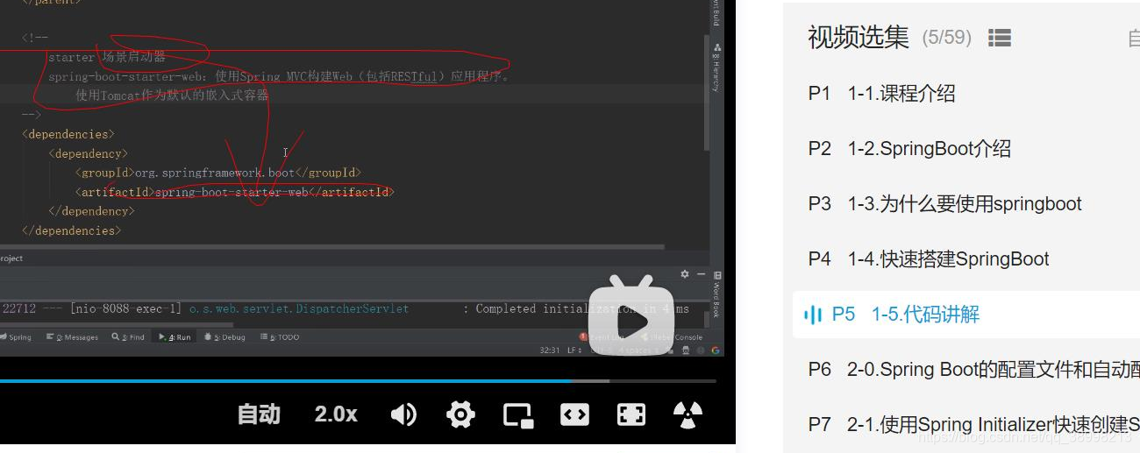Click the DispatcherServlet console log text
1140x453 pixels.
click(x=299, y=308)
